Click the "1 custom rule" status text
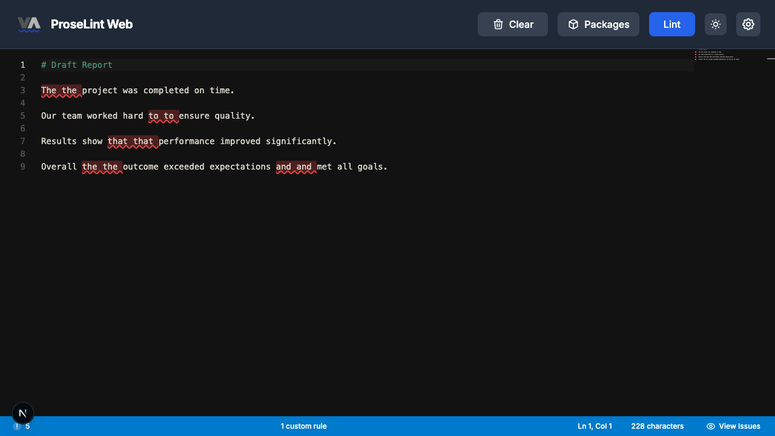 tap(303, 426)
